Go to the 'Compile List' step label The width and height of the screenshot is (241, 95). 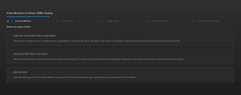67,21
